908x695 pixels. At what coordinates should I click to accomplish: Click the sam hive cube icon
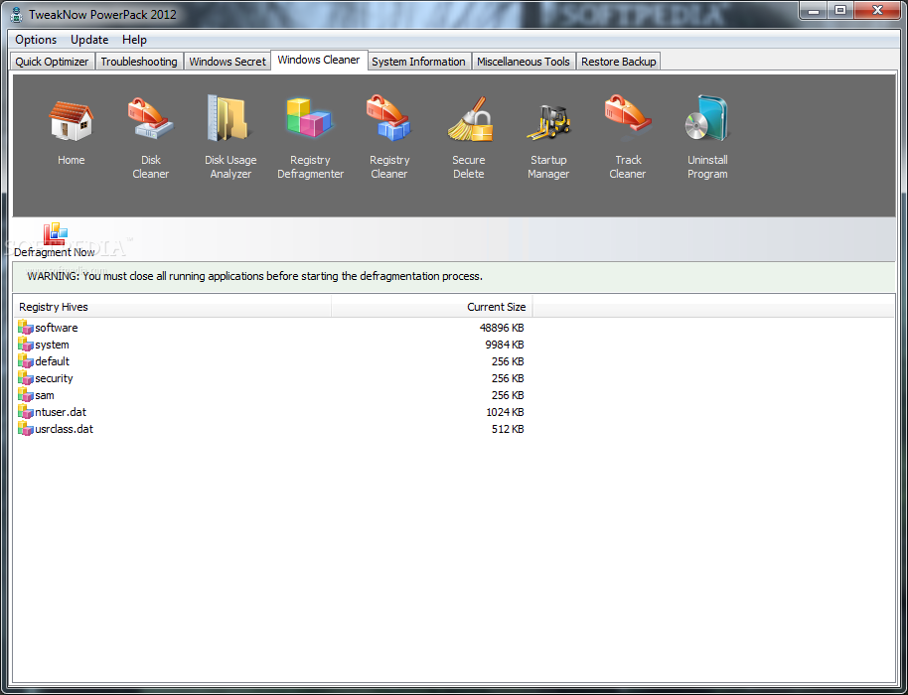click(26, 395)
